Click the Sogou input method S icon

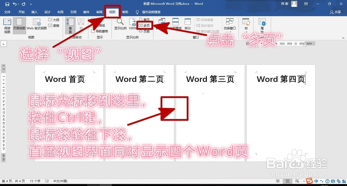click(x=310, y=181)
